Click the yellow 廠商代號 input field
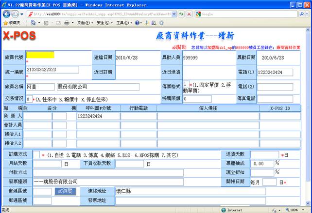Image resolution: width=312 pixels, height=213 pixels. [x=40, y=55]
